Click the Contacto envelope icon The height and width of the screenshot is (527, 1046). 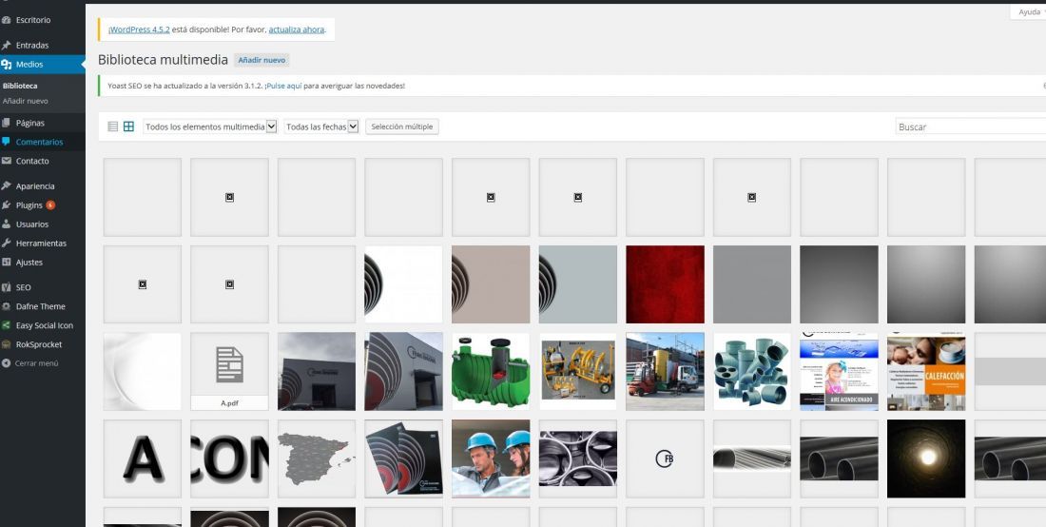coord(7,162)
